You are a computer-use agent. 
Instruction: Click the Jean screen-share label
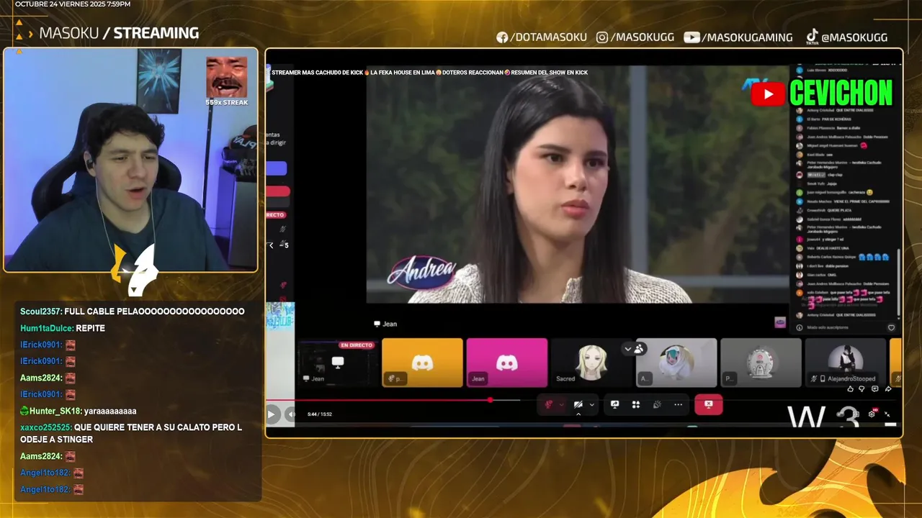click(x=385, y=324)
